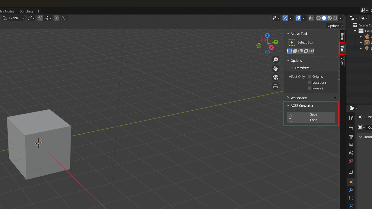Choose subtract selection mode

point(301,51)
